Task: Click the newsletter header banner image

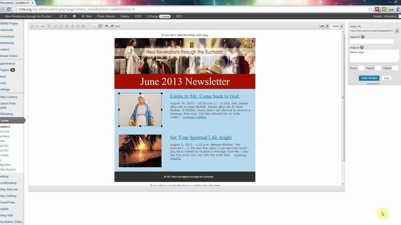Action: click(185, 56)
